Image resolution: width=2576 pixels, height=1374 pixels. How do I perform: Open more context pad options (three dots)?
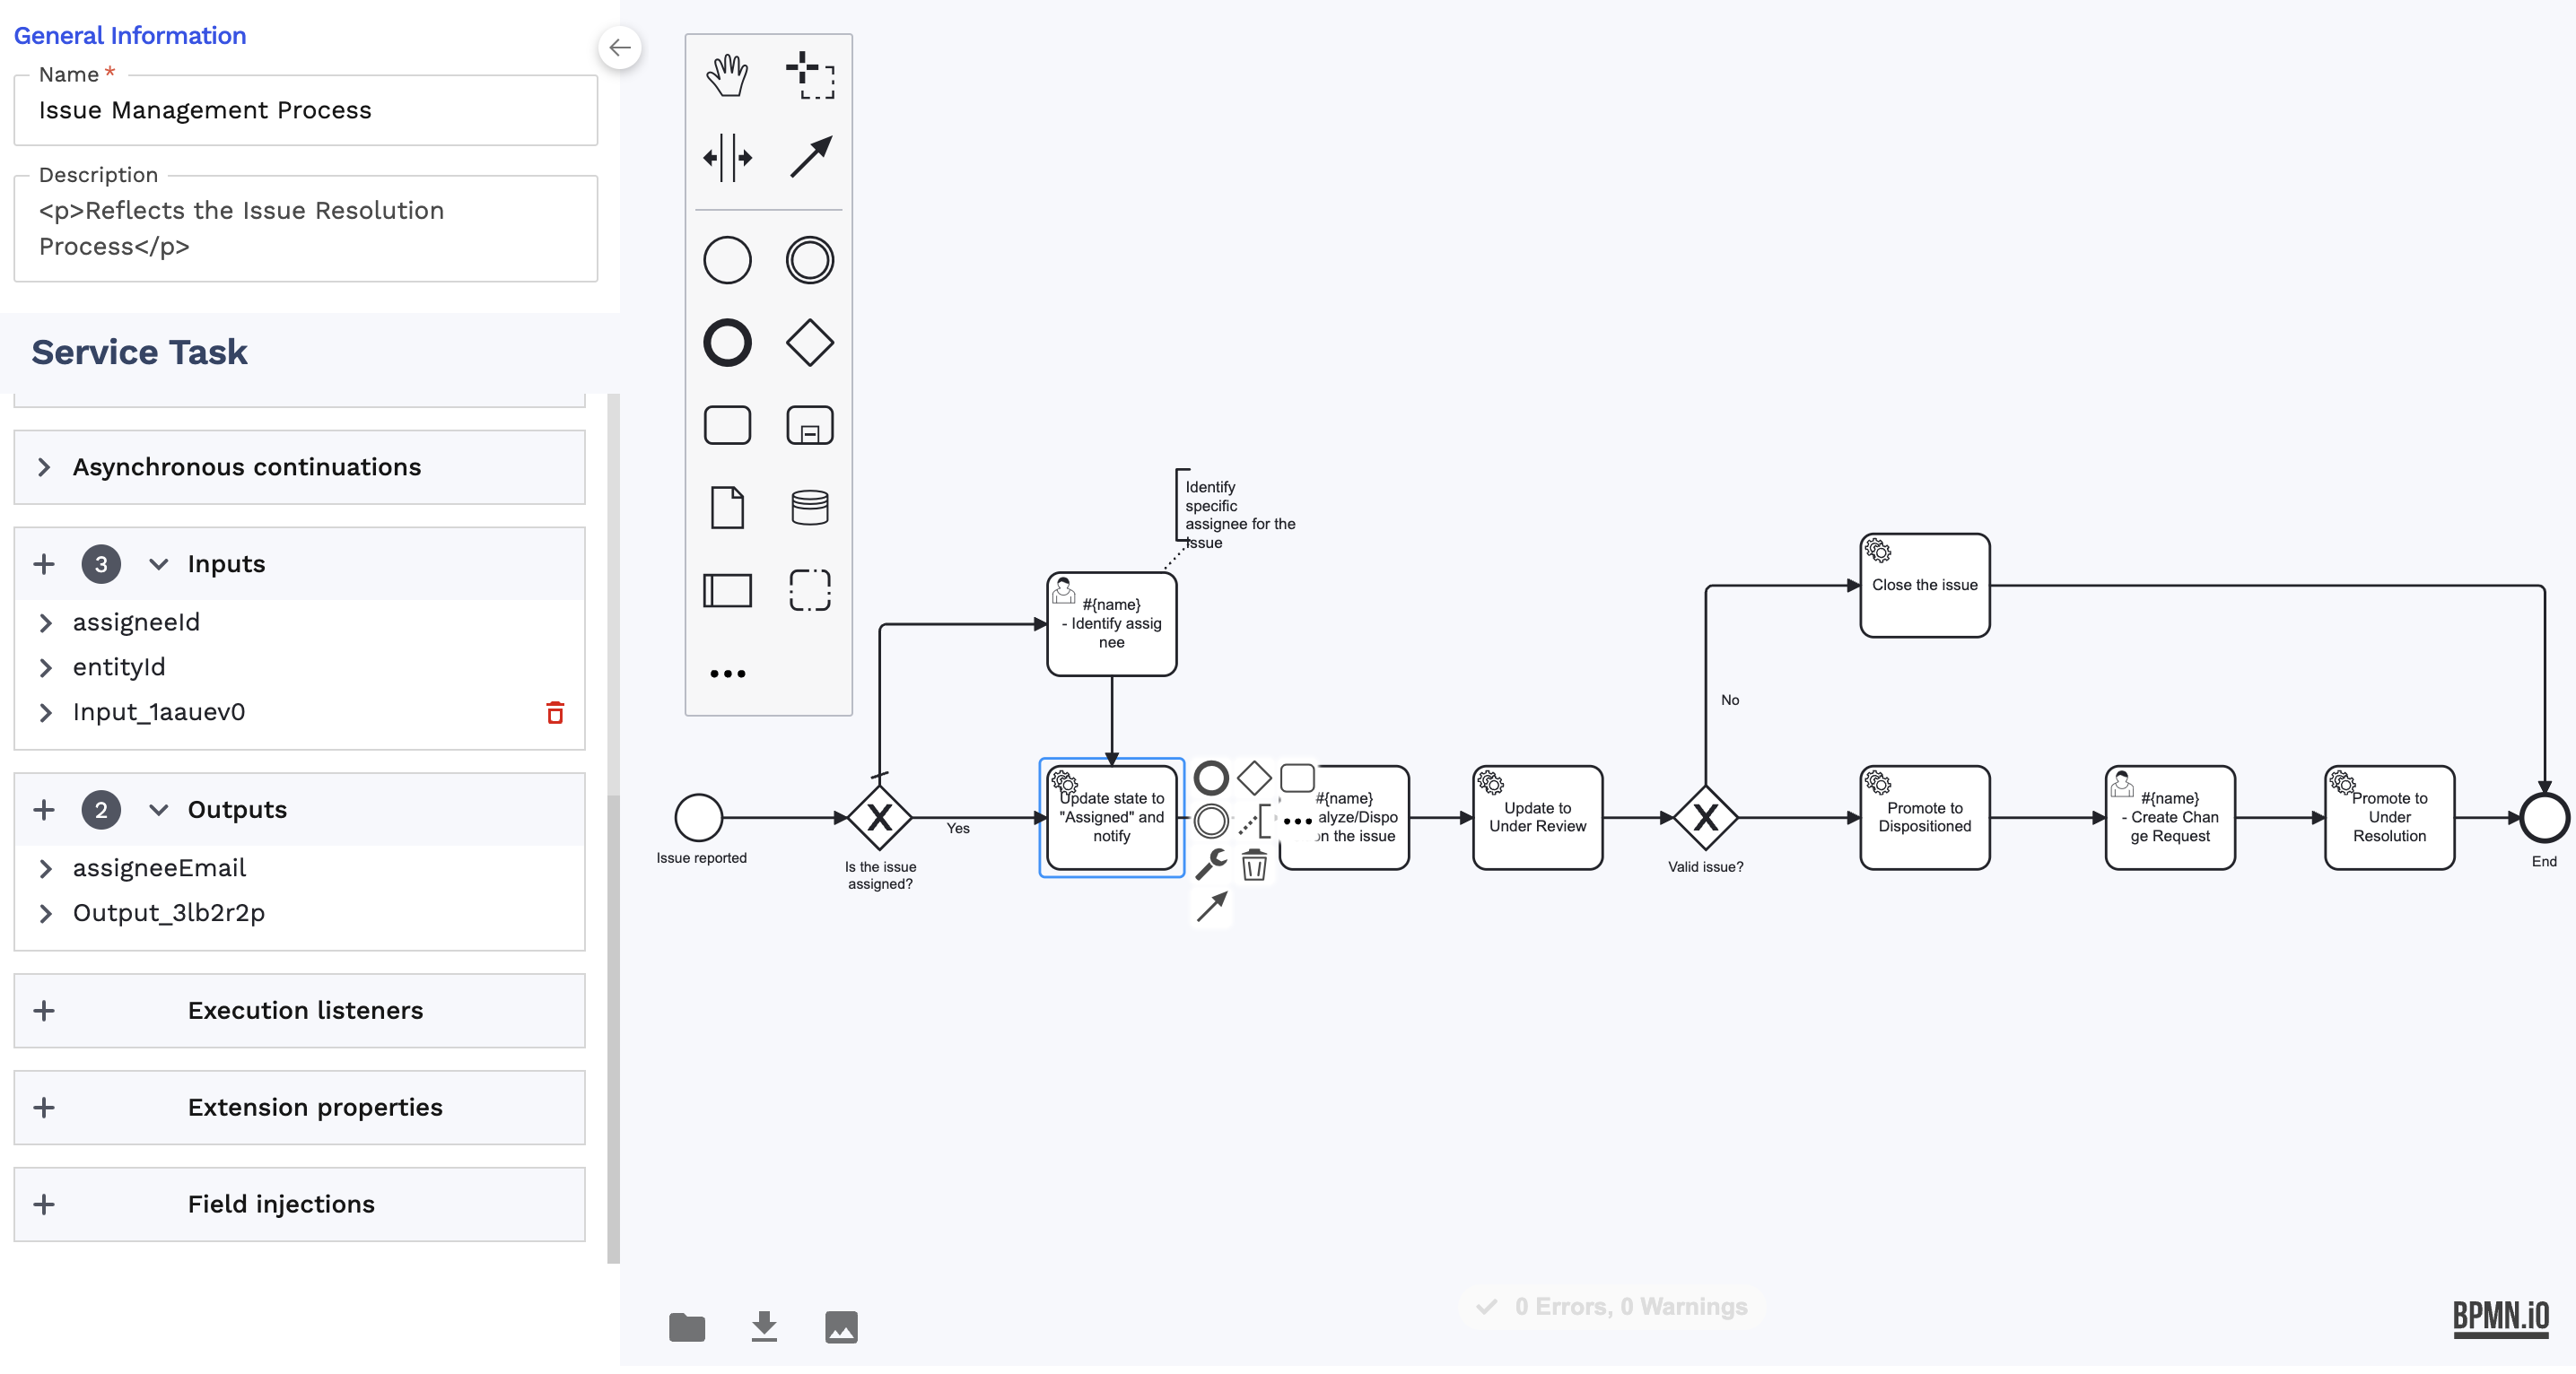tap(1297, 821)
